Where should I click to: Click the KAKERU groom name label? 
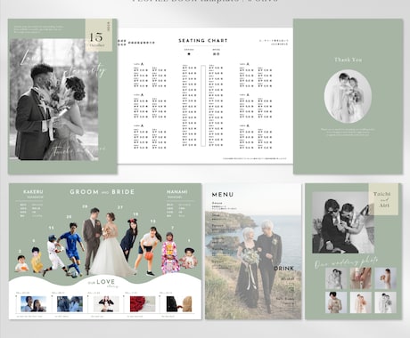33,192
